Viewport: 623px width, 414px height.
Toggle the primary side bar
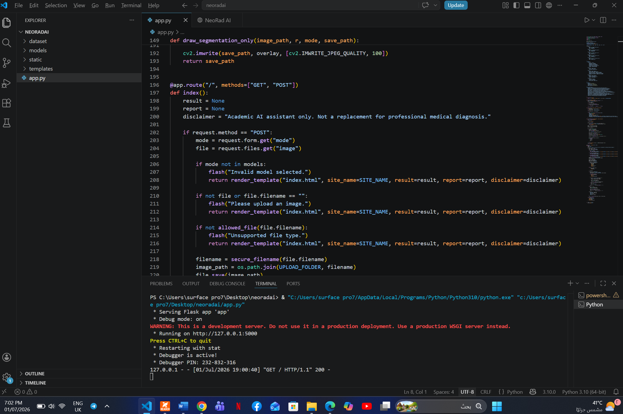516,5
